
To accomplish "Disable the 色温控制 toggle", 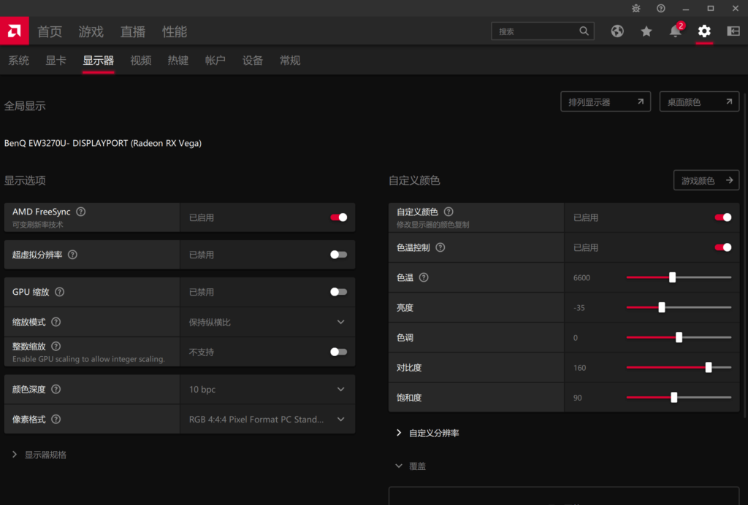I will pyautogui.click(x=722, y=247).
